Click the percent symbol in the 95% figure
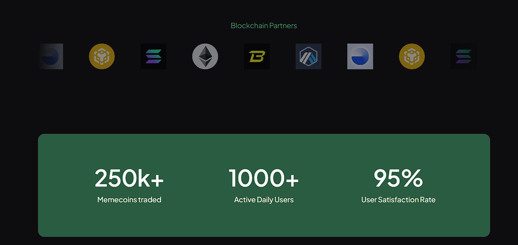 [412, 179]
